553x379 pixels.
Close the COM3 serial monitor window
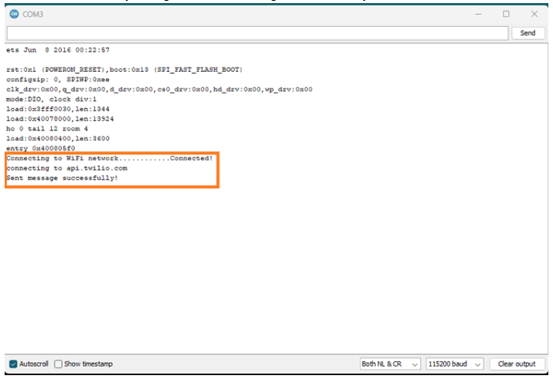[534, 14]
